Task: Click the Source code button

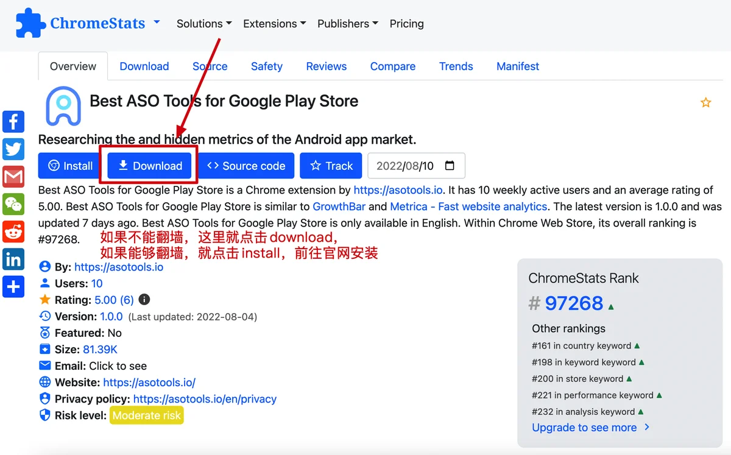Action: [246, 166]
